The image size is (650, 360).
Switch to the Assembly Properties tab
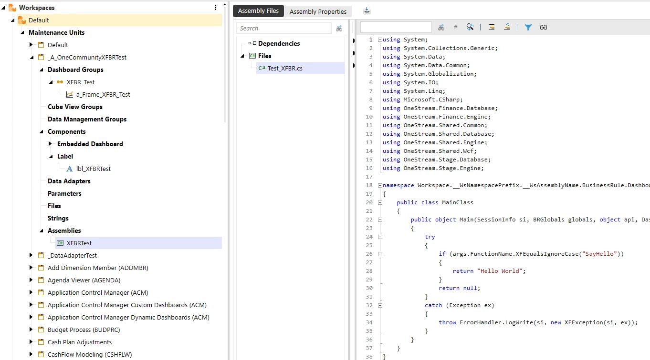point(318,11)
